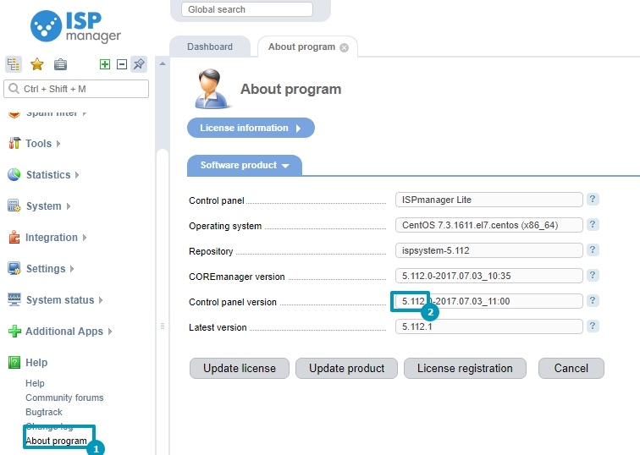Click the Integration icon
Image resolution: width=640 pixels, height=455 pixels.
pos(14,237)
